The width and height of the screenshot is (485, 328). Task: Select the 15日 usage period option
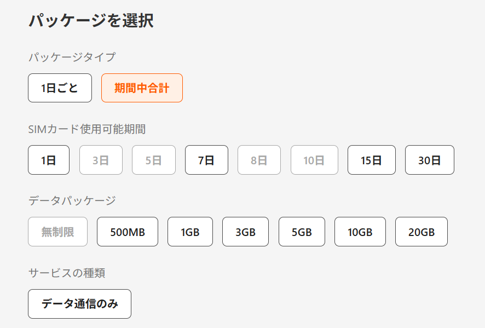371,160
